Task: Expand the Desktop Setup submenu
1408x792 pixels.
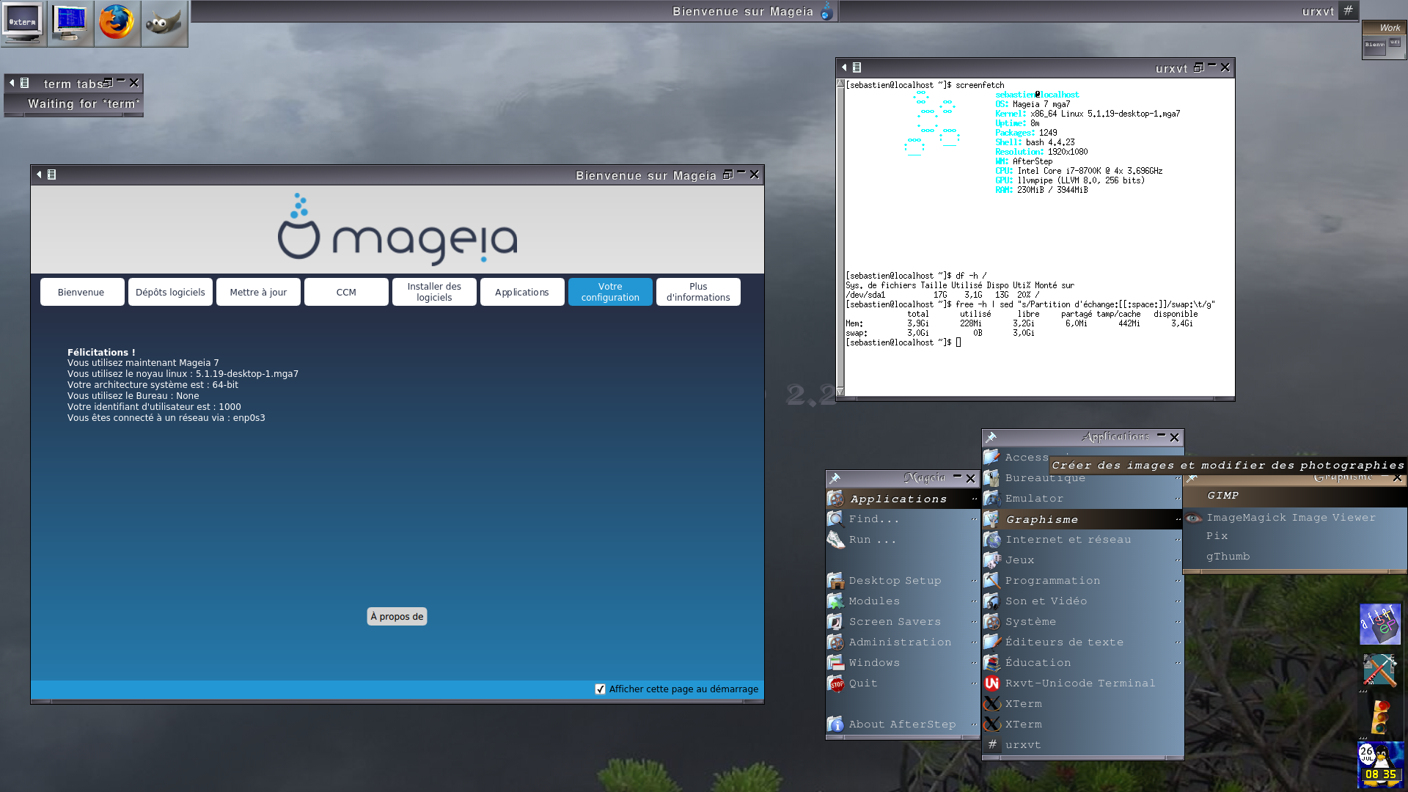Action: click(x=974, y=581)
